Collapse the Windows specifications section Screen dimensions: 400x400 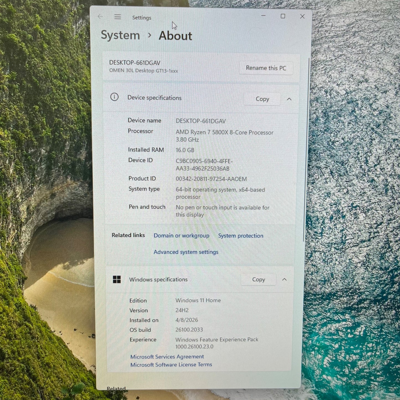tap(284, 280)
